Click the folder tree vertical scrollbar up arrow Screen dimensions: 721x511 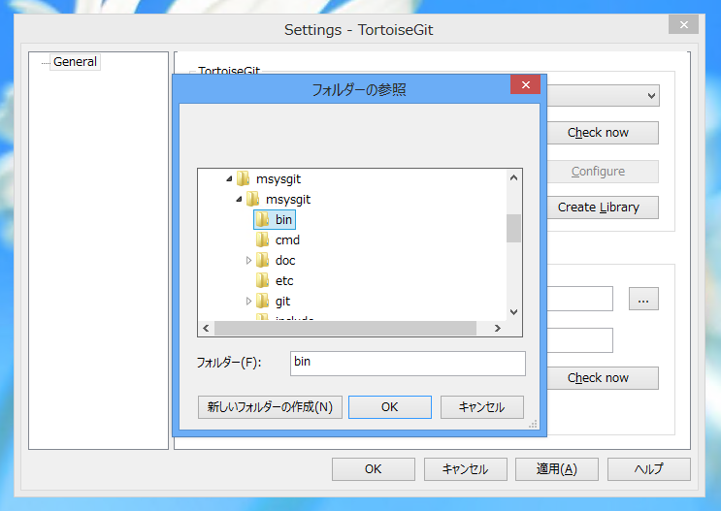click(513, 177)
